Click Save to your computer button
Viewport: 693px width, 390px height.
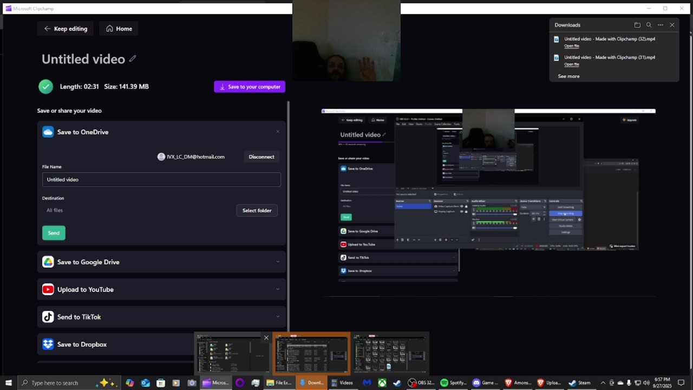click(x=250, y=87)
